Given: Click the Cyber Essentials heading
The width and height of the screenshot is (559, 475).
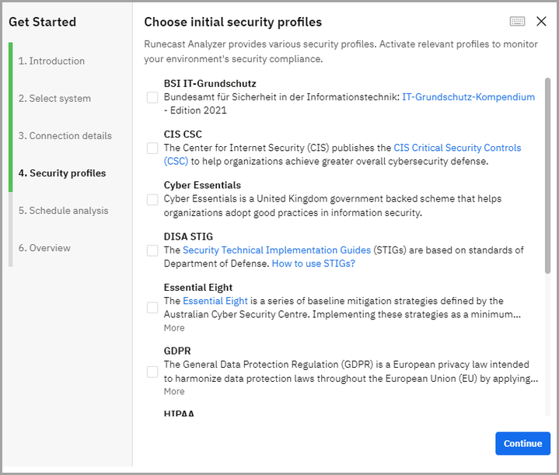Looking at the screenshot, I should coord(202,185).
